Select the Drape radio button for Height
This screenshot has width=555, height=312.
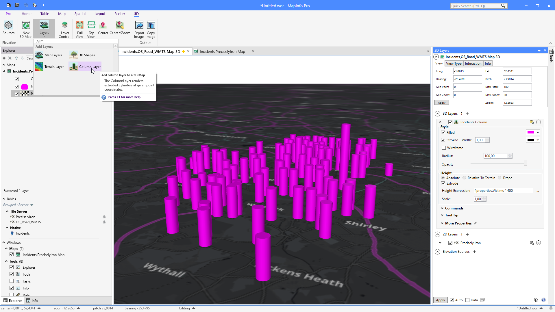point(499,178)
